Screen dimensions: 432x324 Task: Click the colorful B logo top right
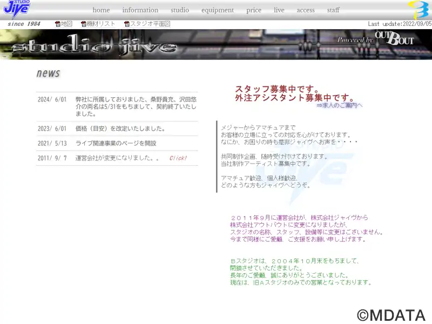click(x=419, y=10)
